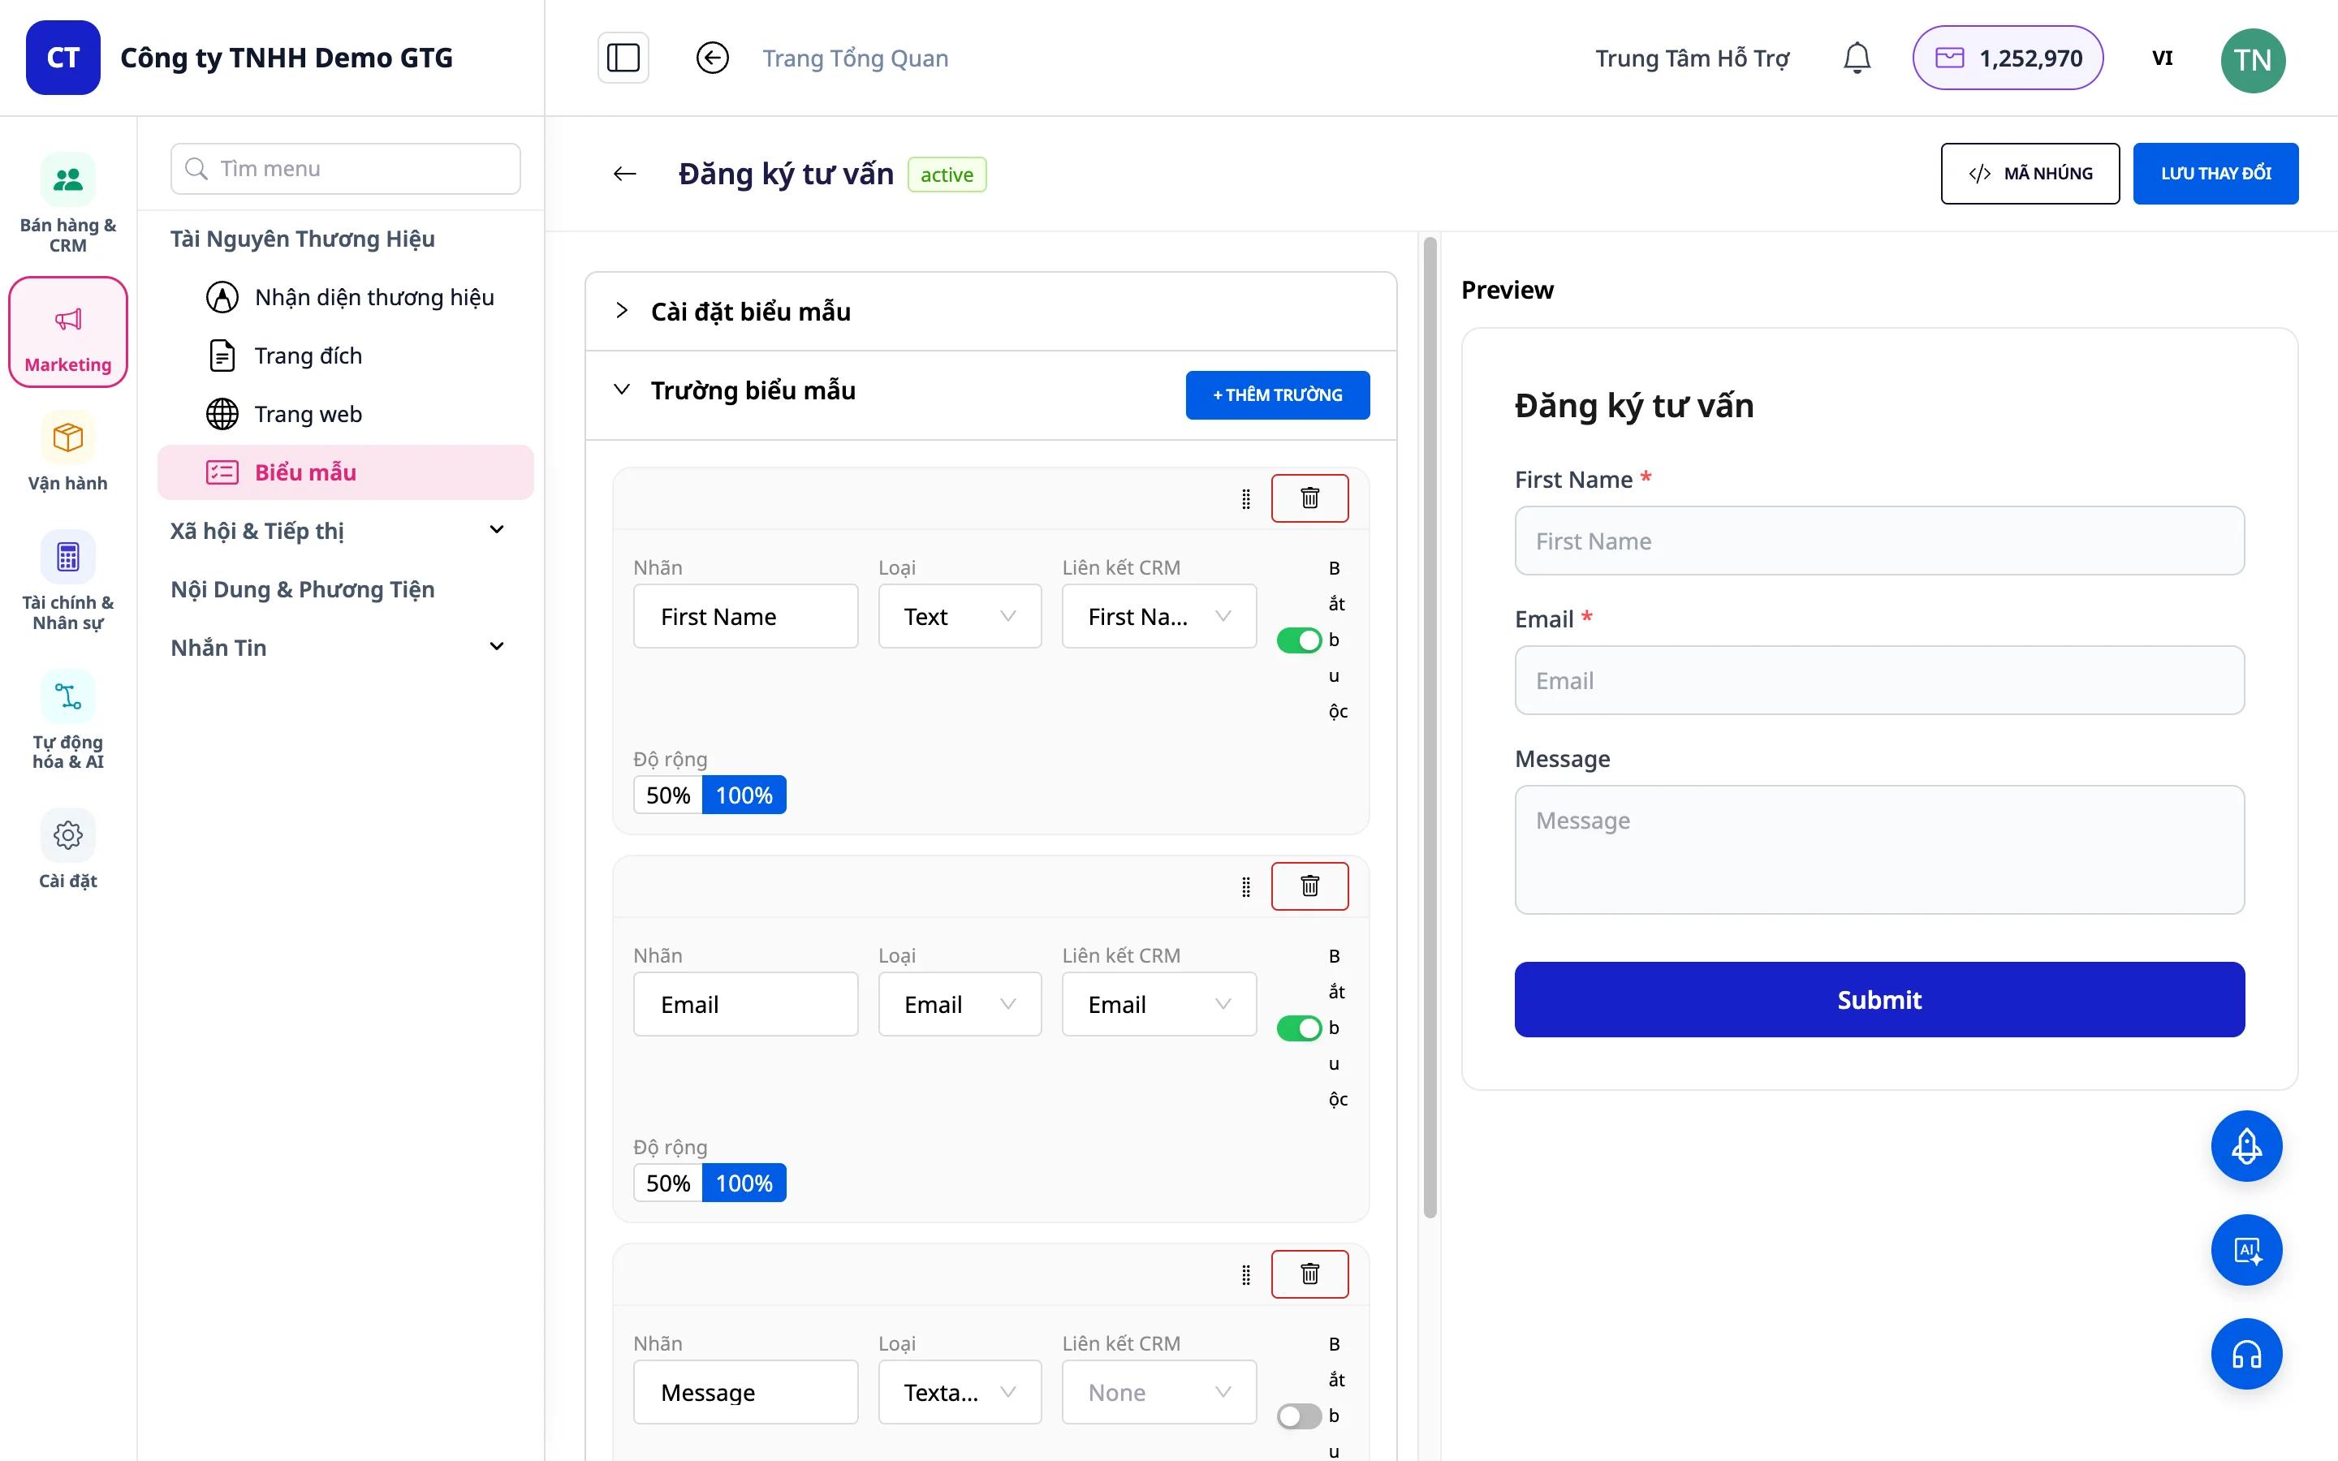Screen dimensions: 2338x1461
Task: Toggle the sidebar panel icon
Action: tap(623, 58)
